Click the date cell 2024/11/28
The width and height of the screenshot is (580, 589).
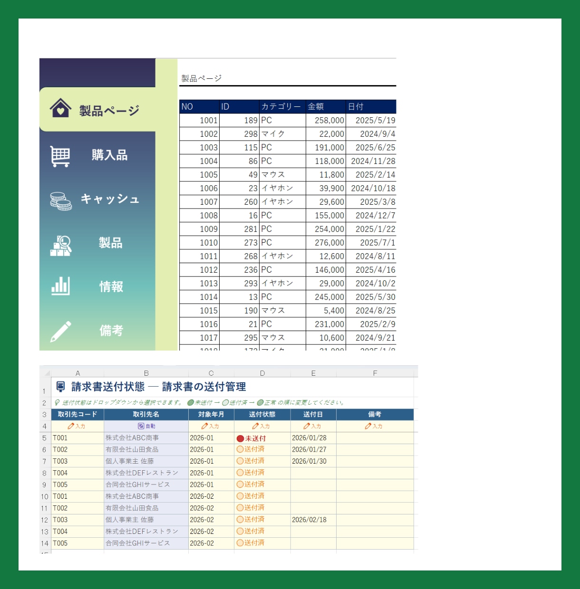coord(371,161)
